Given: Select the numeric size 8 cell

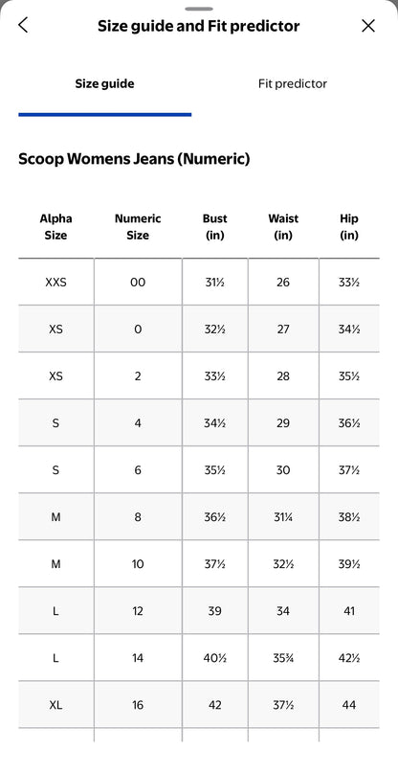Looking at the screenshot, I should [138, 517].
